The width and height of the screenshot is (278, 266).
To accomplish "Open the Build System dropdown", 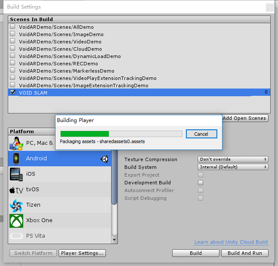I will point(233,167).
